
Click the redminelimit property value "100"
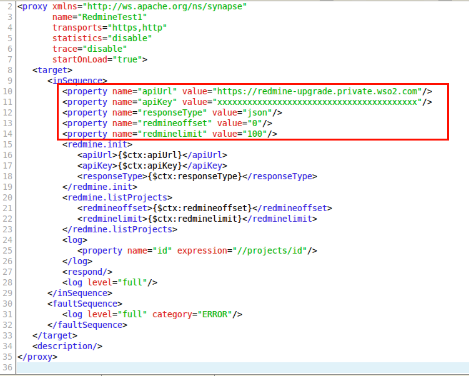255,134
